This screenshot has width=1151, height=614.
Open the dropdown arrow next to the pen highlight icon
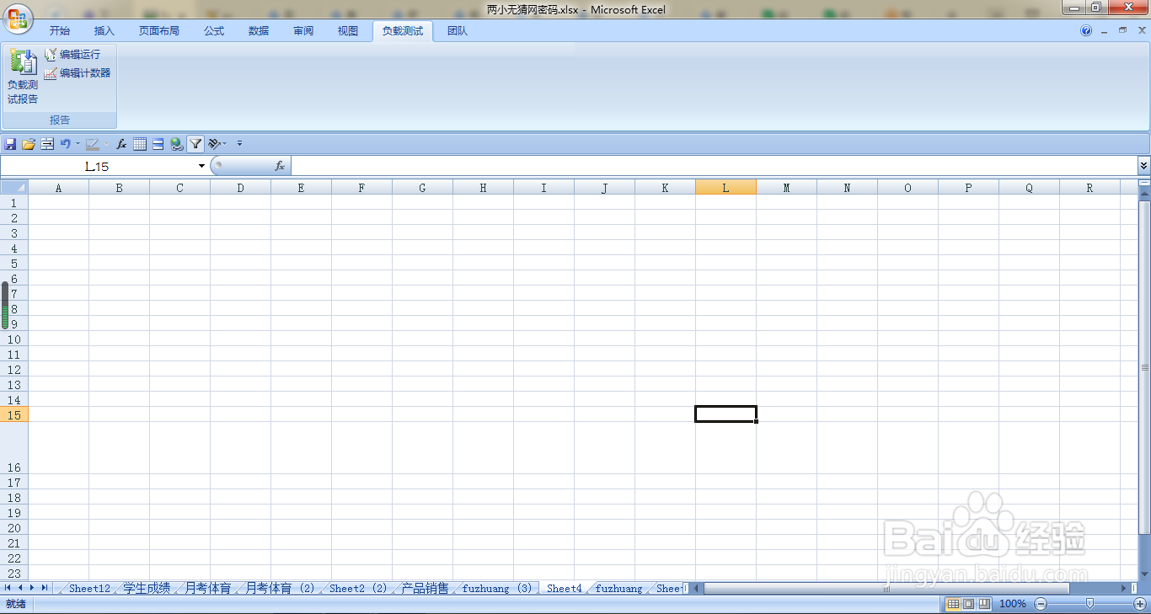105,144
